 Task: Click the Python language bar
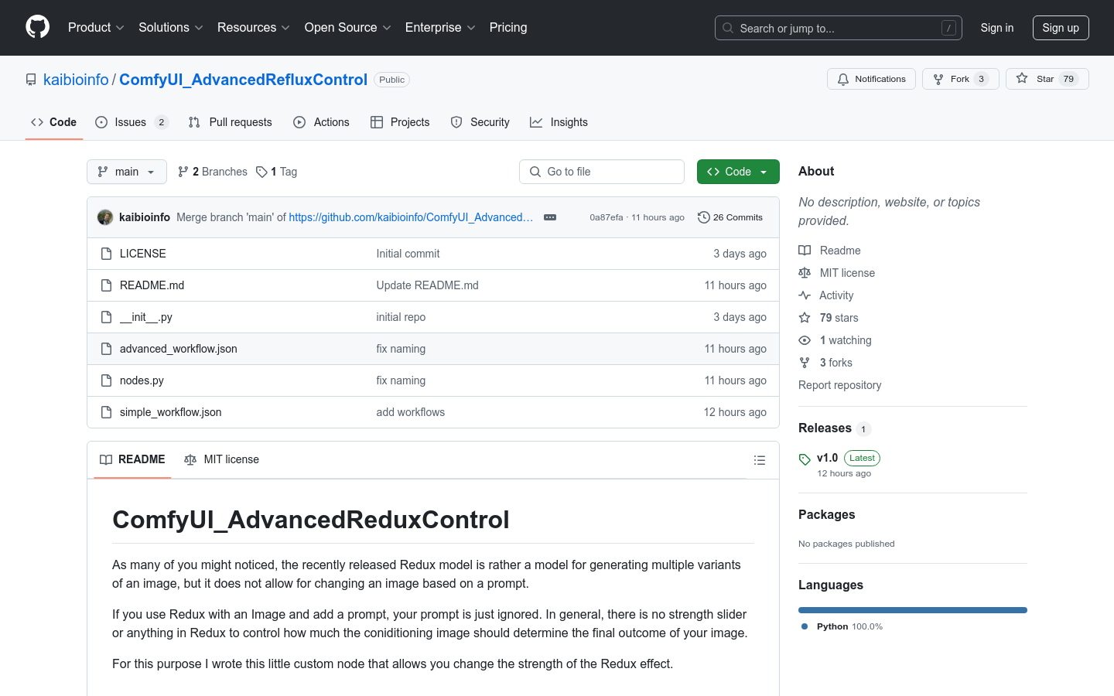pyautogui.click(x=913, y=610)
